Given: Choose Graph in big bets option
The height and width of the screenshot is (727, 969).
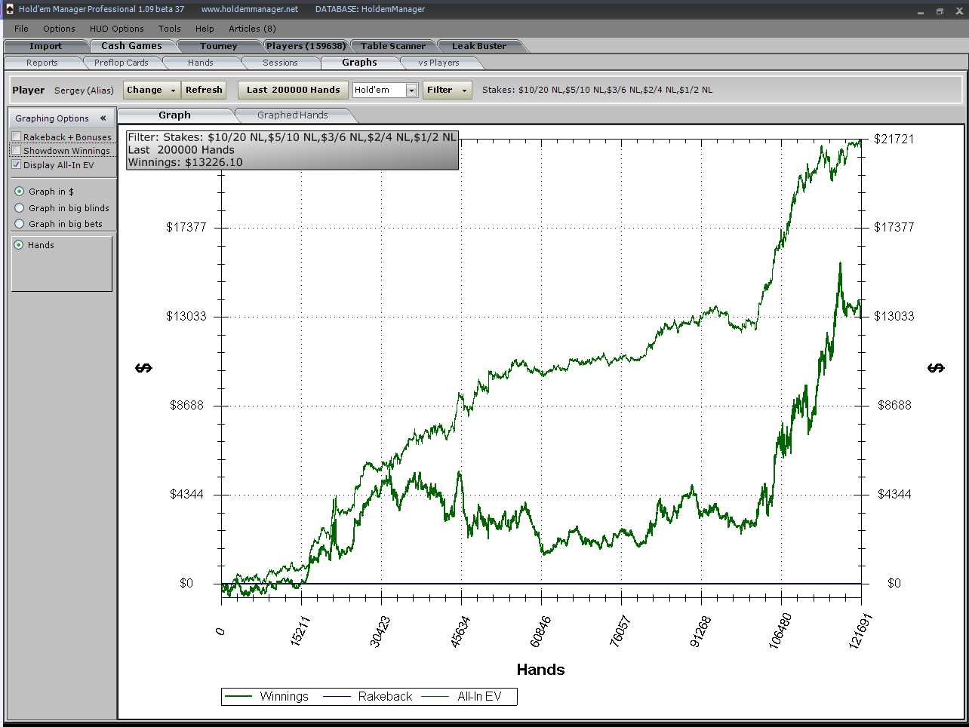Looking at the screenshot, I should pos(20,224).
